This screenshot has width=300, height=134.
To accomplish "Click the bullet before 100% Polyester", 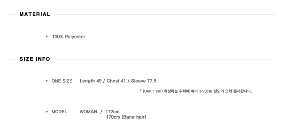I will pos(47,37).
